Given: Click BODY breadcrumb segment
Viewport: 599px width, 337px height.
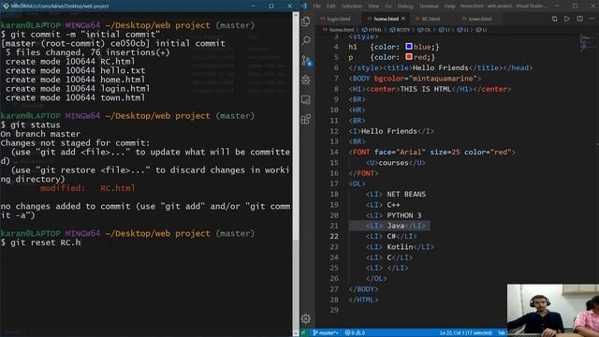Looking at the screenshot, I should [x=400, y=30].
